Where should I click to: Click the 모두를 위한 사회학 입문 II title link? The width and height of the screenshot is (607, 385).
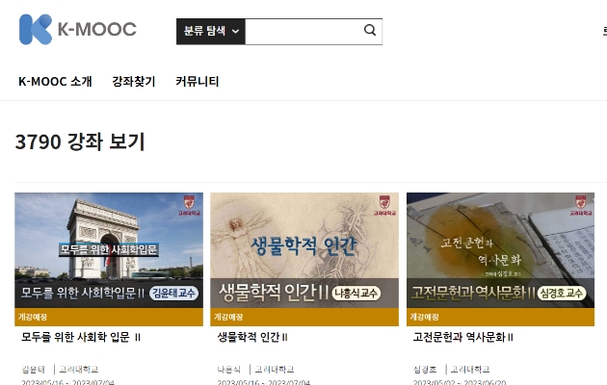click(x=81, y=337)
